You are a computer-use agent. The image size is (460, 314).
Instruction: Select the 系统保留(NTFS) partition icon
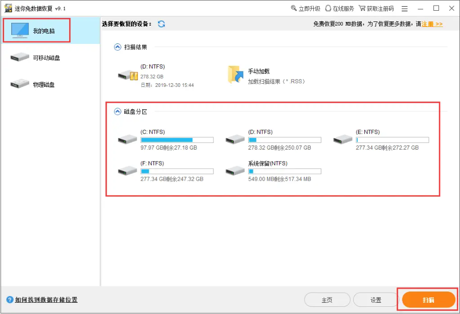(234, 172)
